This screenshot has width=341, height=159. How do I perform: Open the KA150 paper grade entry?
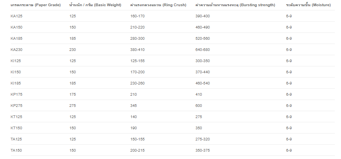[x=16, y=27]
